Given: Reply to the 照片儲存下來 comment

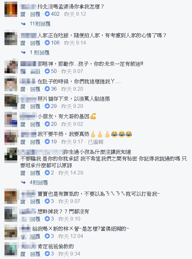Looking at the screenshot, I should [35, 106].
